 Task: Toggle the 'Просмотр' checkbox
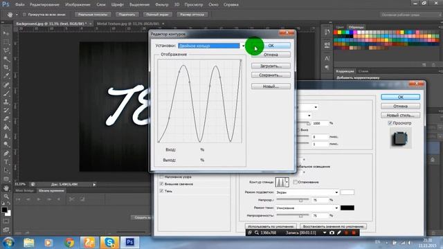coord(390,123)
